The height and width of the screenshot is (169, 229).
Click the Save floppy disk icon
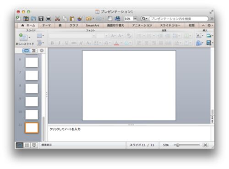[x=41, y=19]
